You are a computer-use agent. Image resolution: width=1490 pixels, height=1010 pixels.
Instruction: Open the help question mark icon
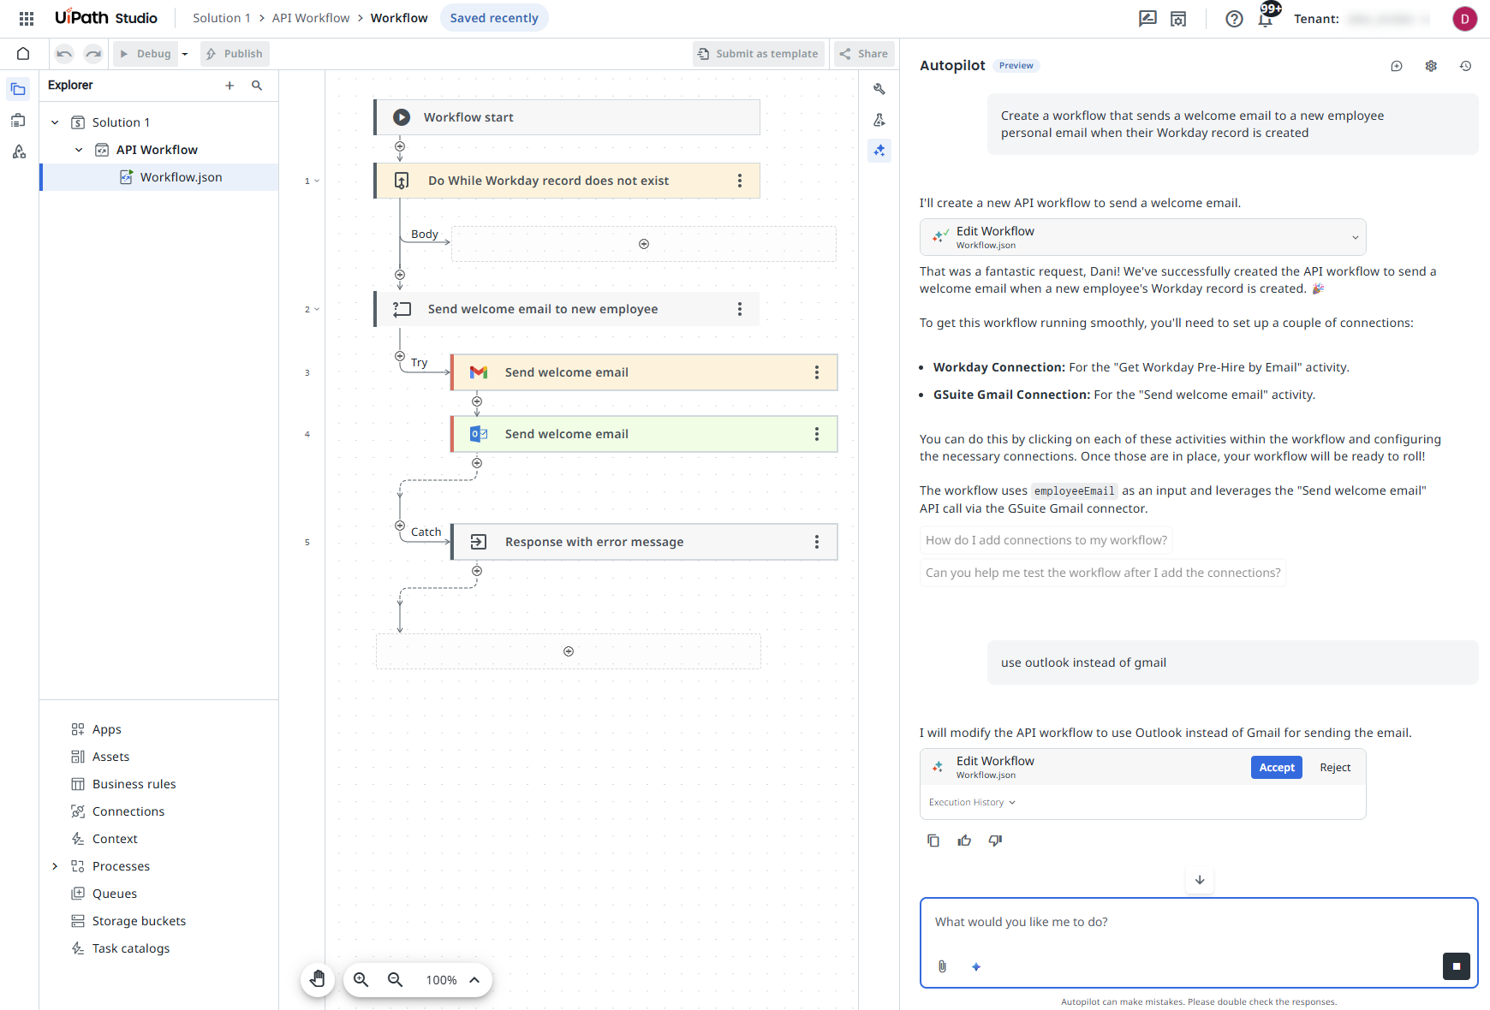tap(1234, 19)
